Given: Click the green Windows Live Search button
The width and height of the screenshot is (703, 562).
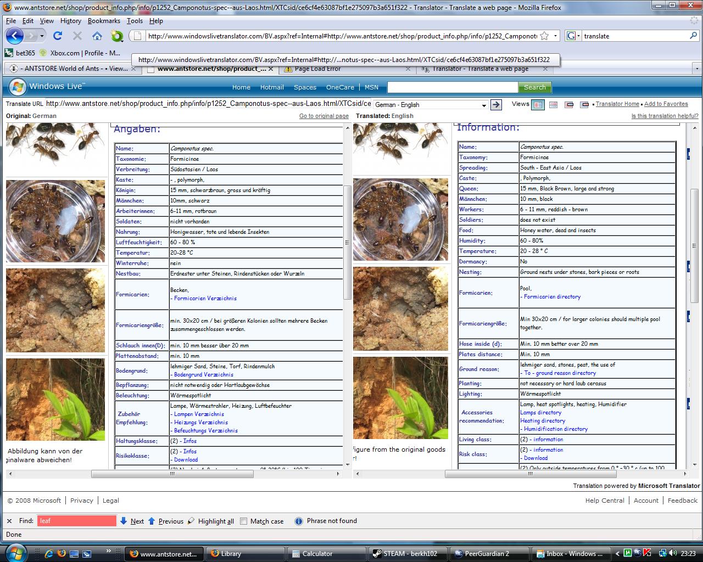Looking at the screenshot, I should coord(534,87).
